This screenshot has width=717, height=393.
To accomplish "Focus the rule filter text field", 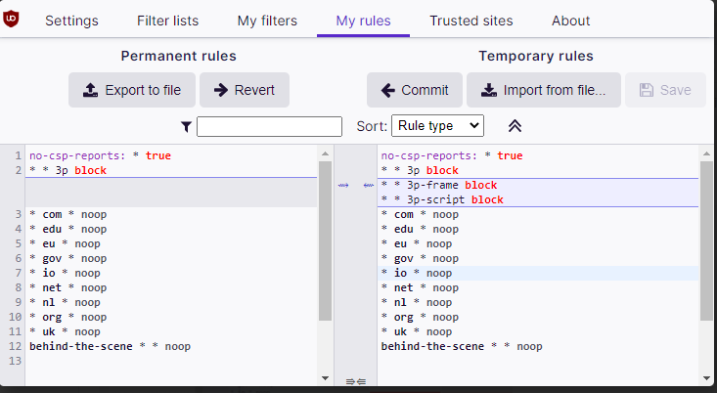I will pyautogui.click(x=269, y=126).
